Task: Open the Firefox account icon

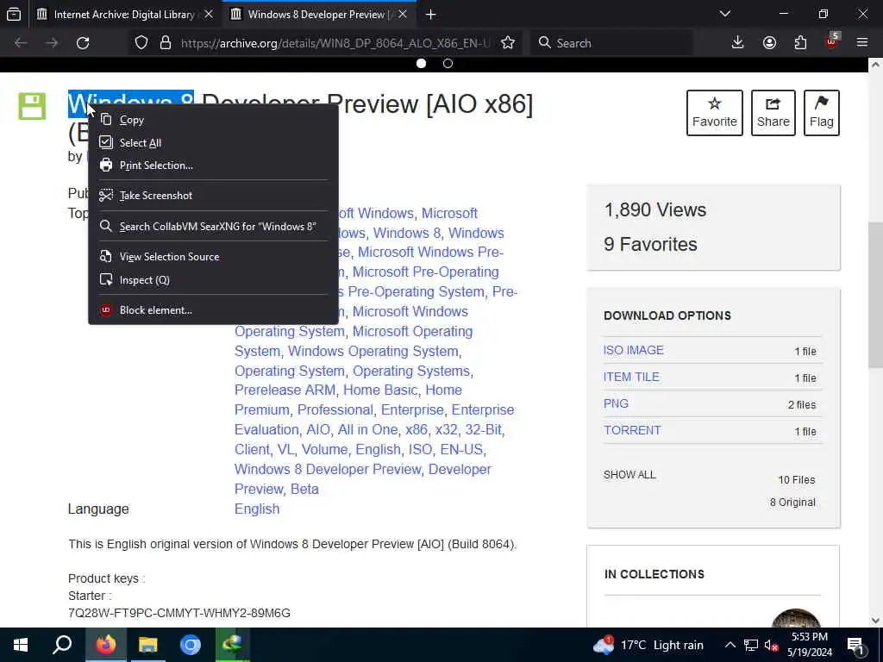Action: tap(769, 43)
